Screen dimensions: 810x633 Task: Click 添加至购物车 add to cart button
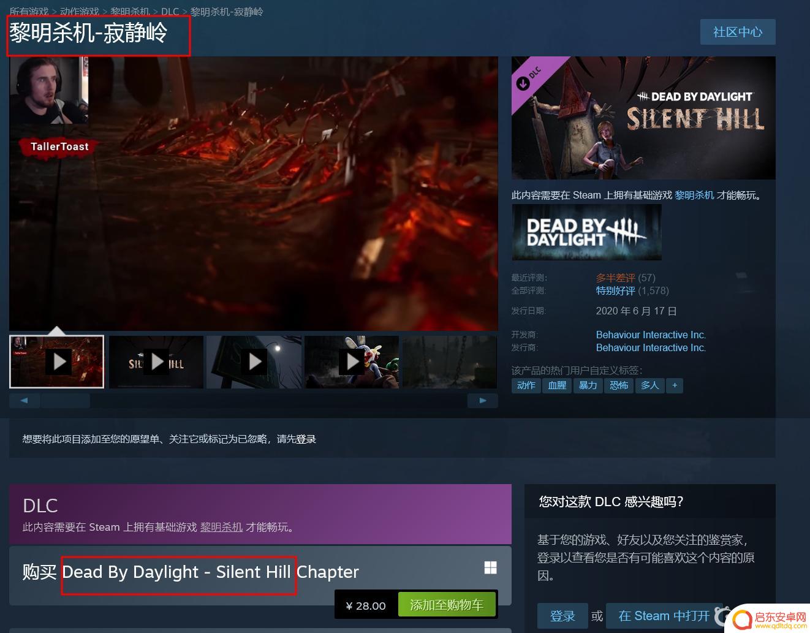[x=447, y=605]
